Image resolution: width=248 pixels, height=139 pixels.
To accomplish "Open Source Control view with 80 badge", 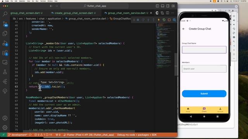I will coord(5,24).
